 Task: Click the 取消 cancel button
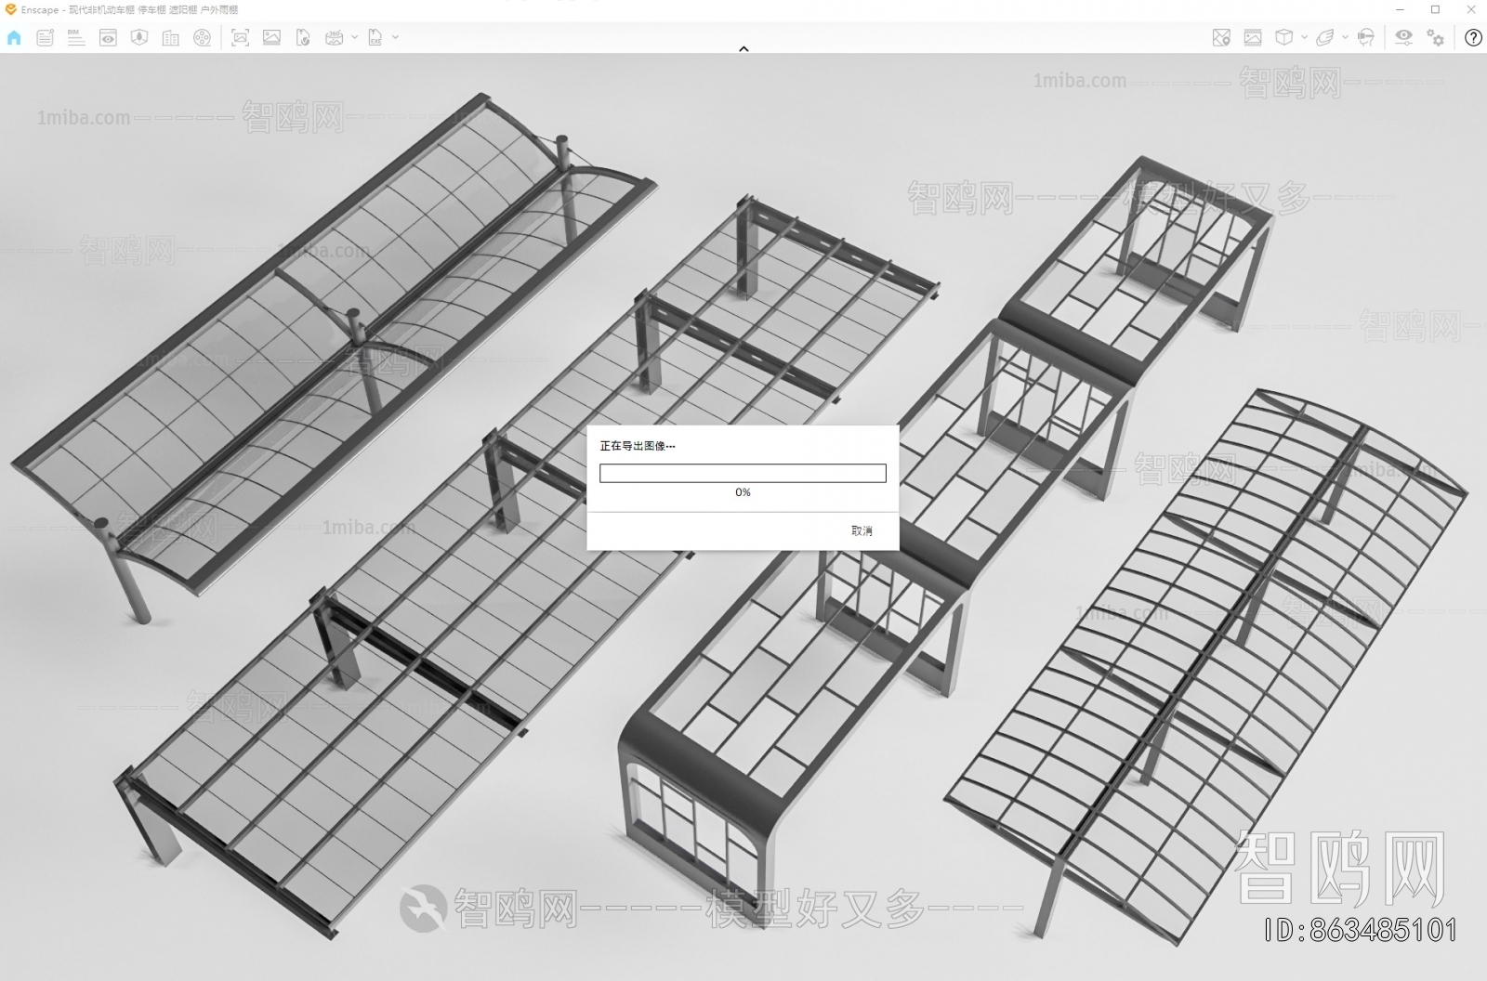coord(862,530)
